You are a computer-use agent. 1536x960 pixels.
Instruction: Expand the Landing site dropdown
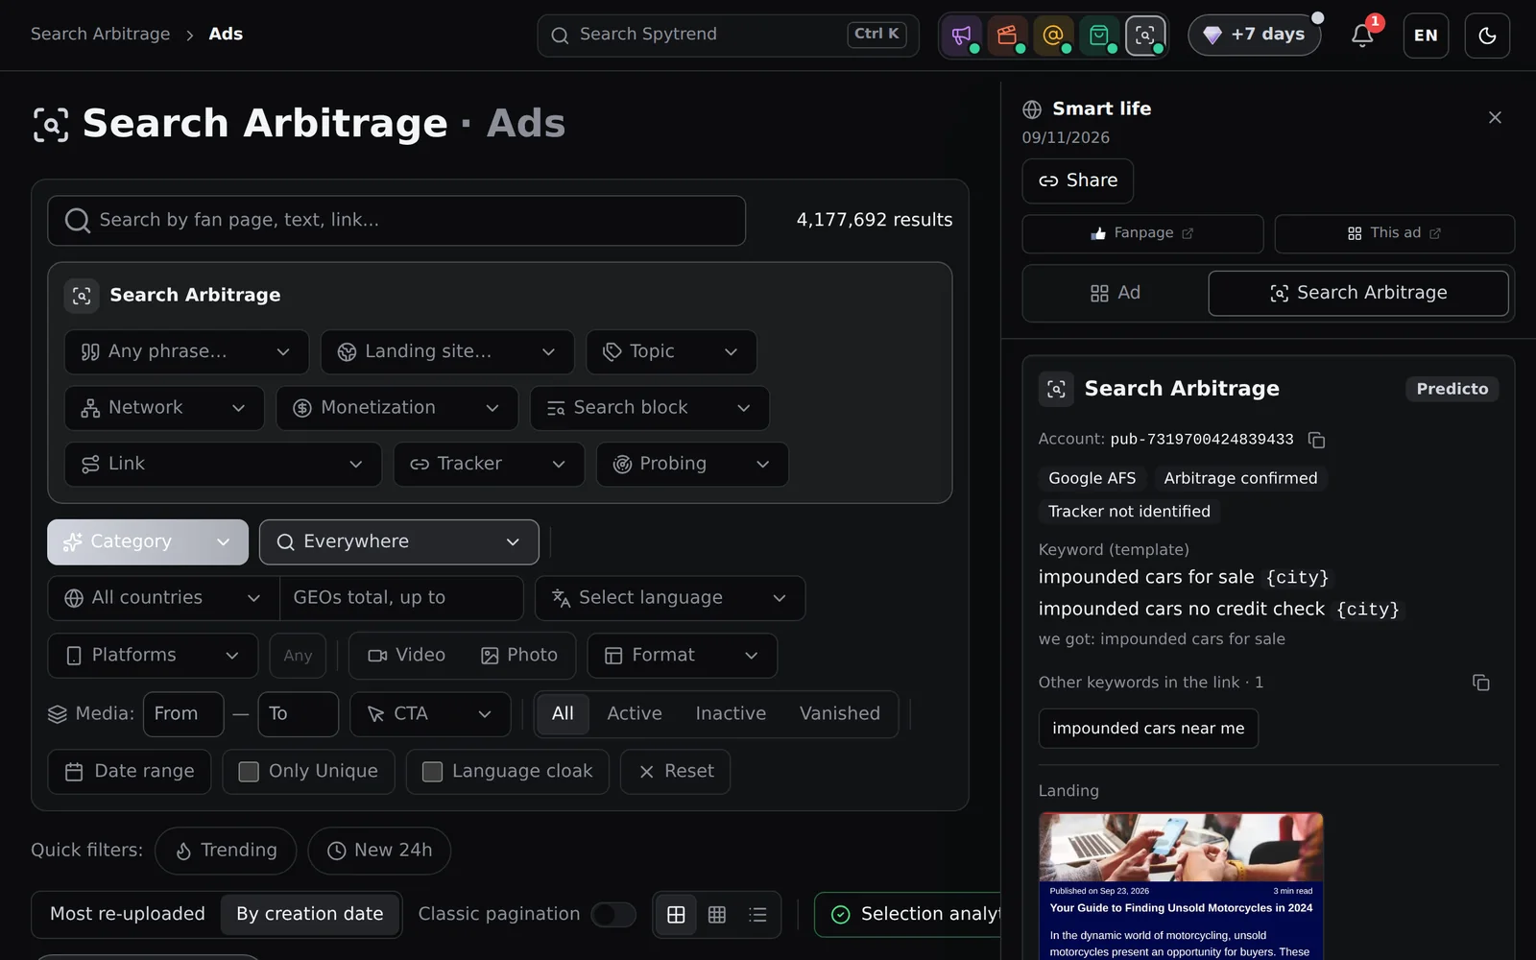tap(447, 352)
